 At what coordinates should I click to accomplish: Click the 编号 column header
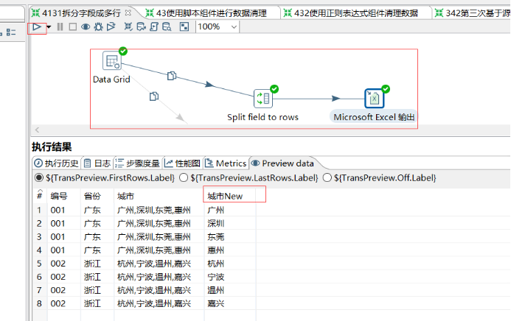coord(64,196)
